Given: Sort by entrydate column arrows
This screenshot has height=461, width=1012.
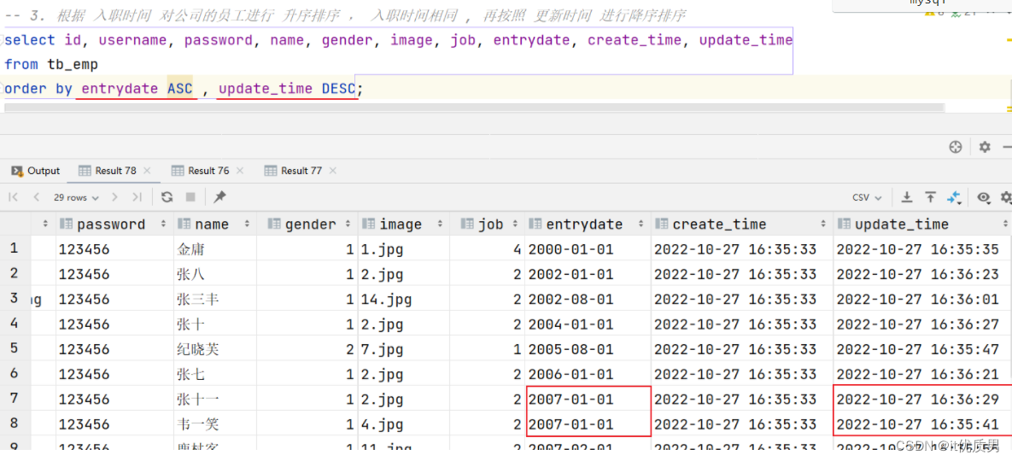Looking at the screenshot, I should pos(641,225).
